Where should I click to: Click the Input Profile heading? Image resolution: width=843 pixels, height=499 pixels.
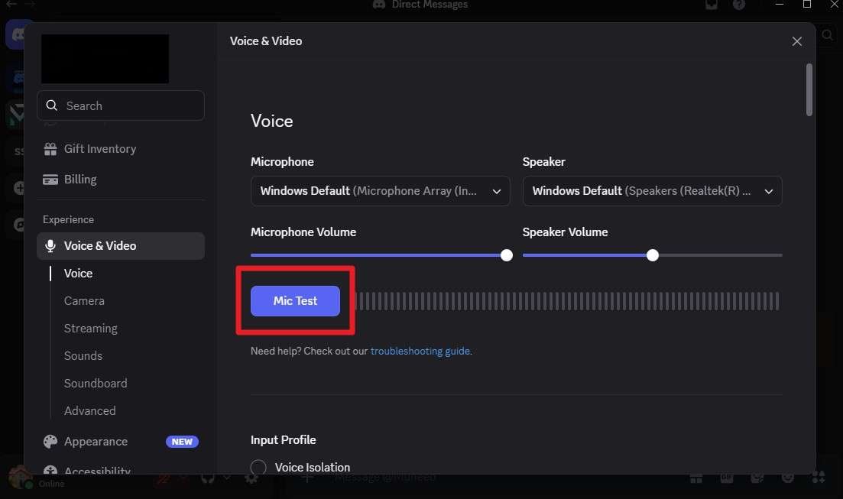coord(284,440)
